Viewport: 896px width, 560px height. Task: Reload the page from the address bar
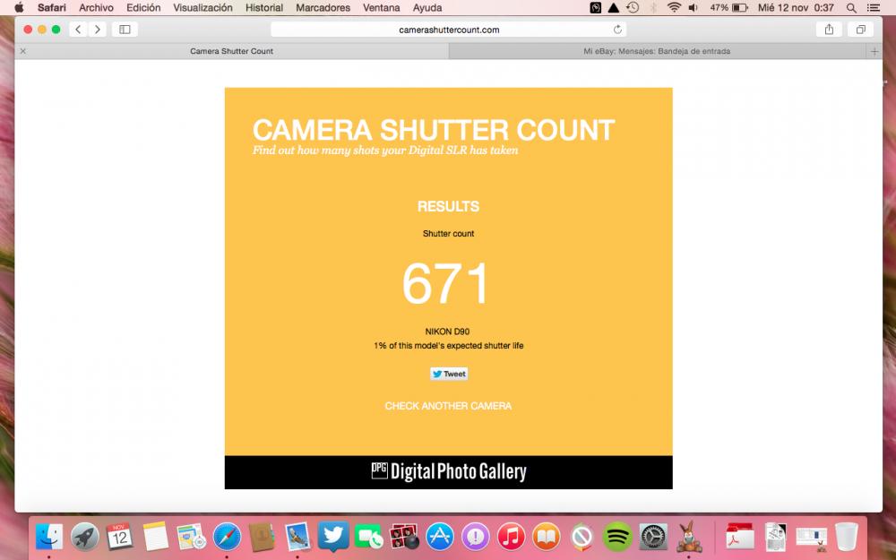coord(617,30)
